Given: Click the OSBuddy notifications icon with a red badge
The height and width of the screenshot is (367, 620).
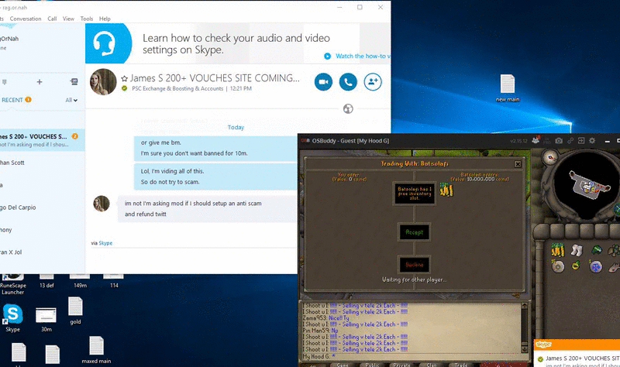Looking at the screenshot, I should pos(536,140).
